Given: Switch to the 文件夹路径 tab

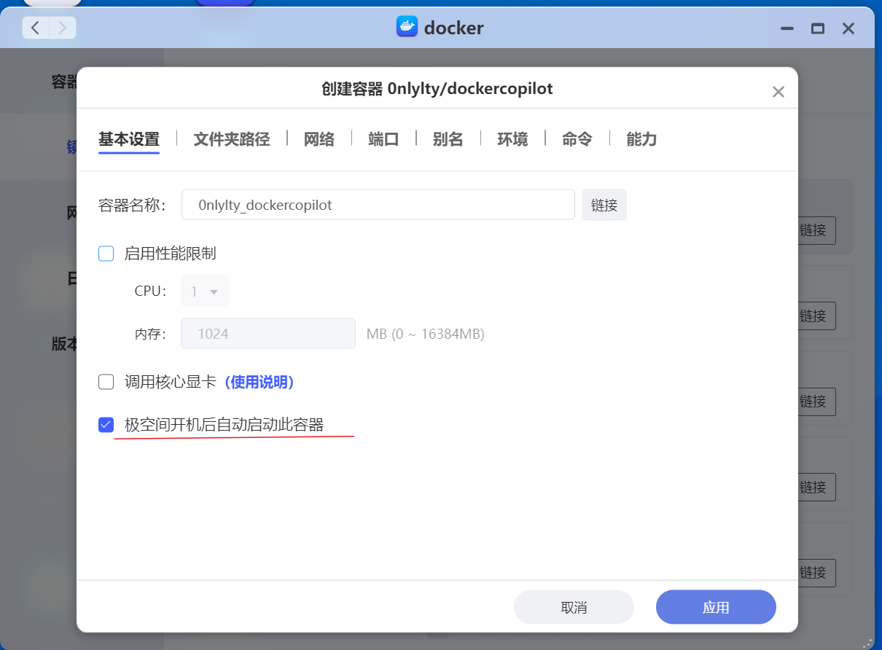Looking at the screenshot, I should tap(231, 139).
